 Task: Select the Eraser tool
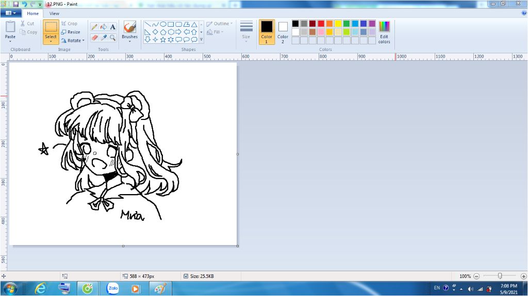click(95, 38)
